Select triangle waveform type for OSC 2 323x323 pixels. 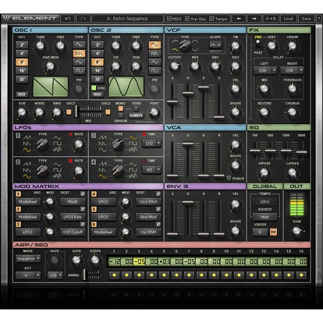[x=154, y=62]
